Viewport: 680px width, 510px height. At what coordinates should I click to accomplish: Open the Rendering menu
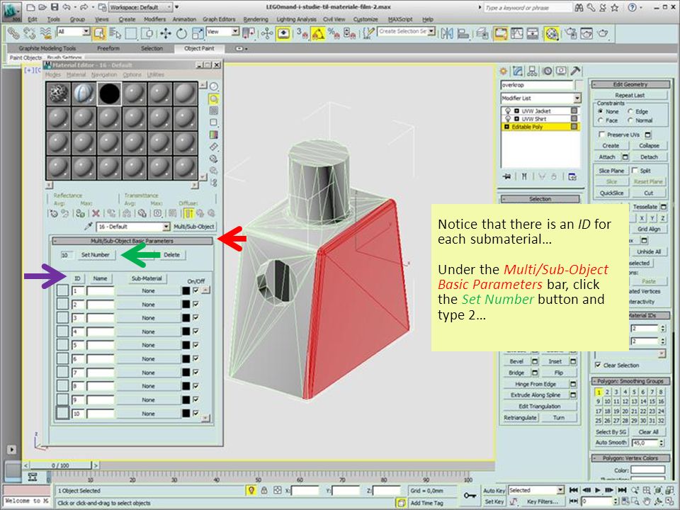pyautogui.click(x=256, y=20)
